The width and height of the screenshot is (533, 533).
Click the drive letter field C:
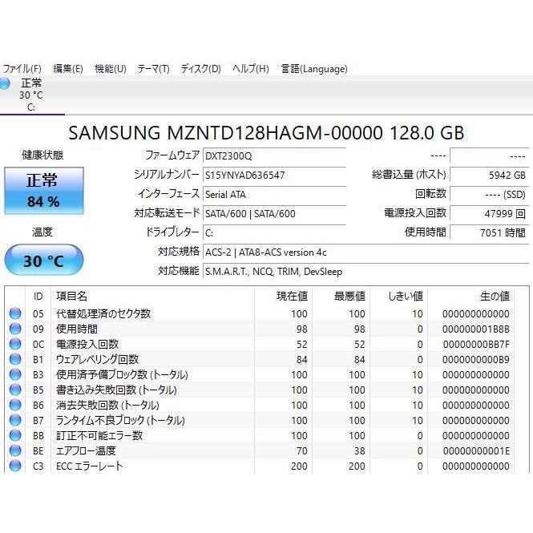tap(274, 233)
